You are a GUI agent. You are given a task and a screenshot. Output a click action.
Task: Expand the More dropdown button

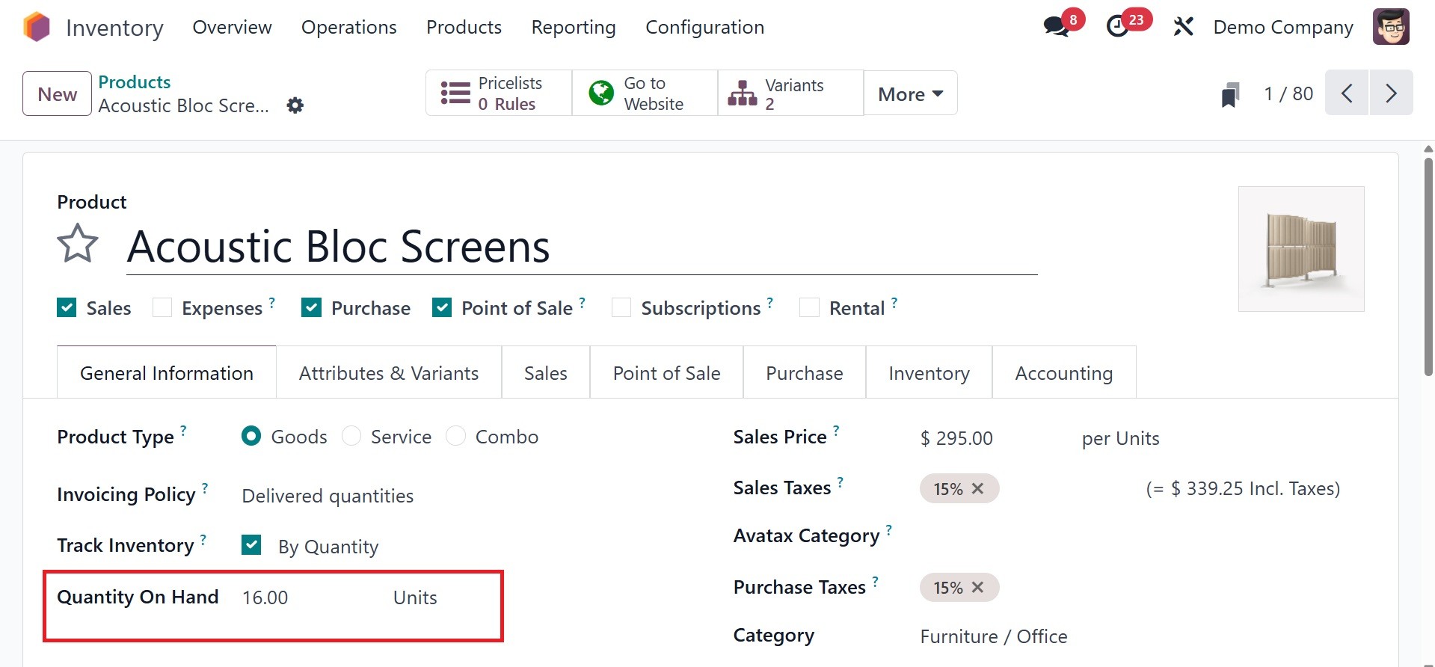coord(910,94)
